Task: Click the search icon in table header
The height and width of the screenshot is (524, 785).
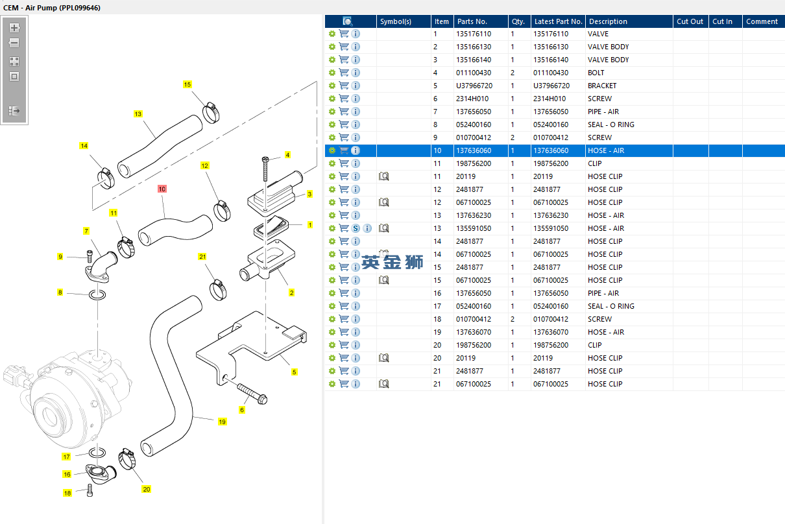Action: click(348, 21)
